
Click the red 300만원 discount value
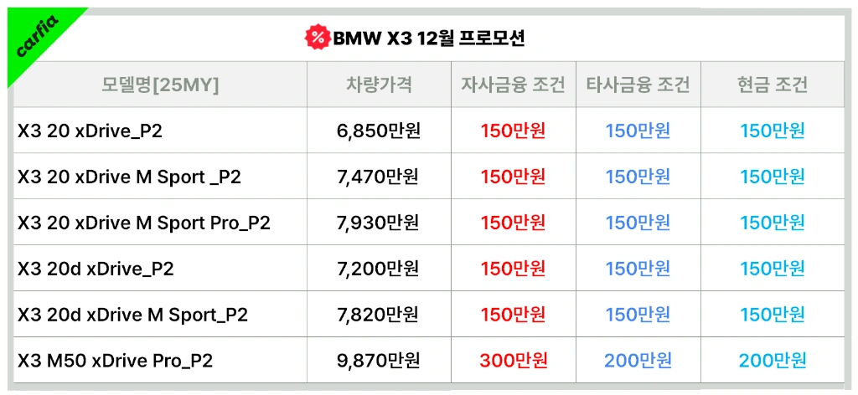tap(514, 360)
